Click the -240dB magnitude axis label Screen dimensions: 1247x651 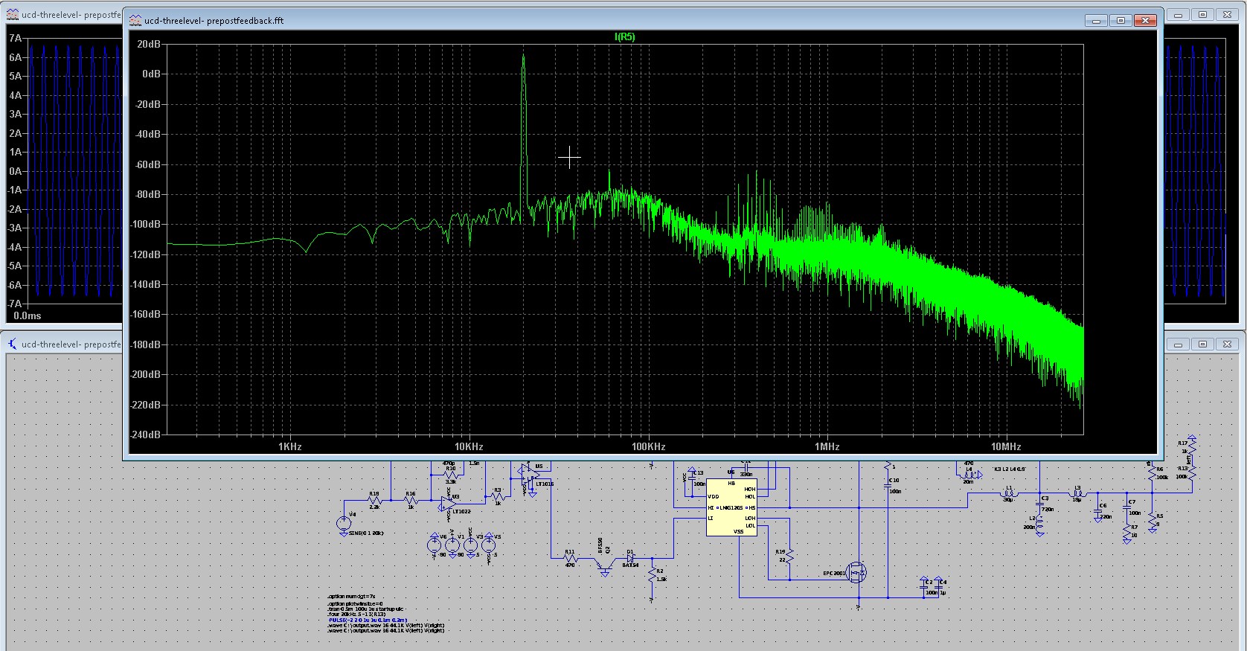pyautogui.click(x=146, y=434)
